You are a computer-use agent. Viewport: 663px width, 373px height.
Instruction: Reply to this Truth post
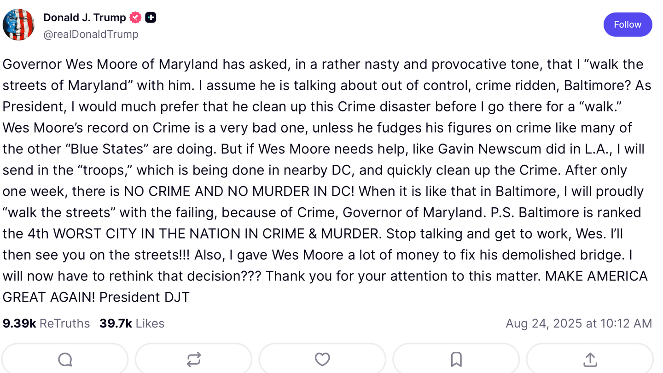(65, 359)
